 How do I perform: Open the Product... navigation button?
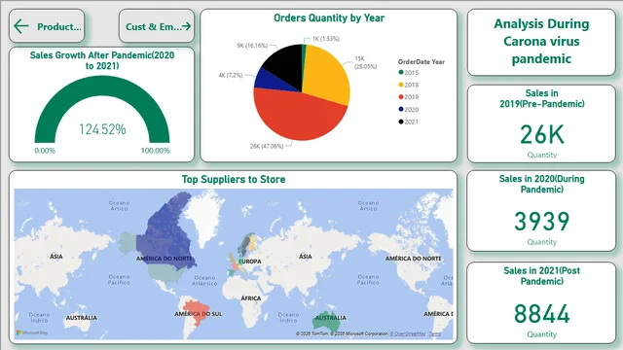[47, 26]
